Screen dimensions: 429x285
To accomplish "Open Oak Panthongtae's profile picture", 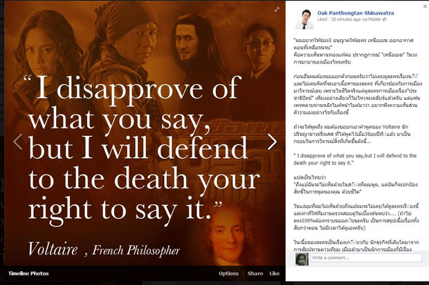I will coord(304,19).
